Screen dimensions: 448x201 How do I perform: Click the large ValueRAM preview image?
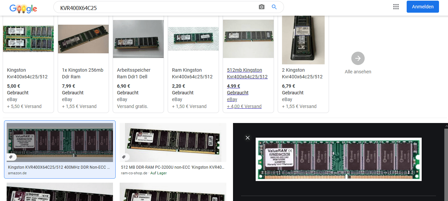click(339, 159)
